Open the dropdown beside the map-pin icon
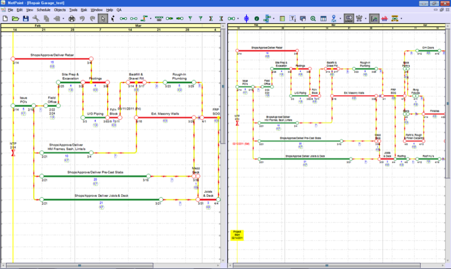451x269 pixels. (339, 18)
